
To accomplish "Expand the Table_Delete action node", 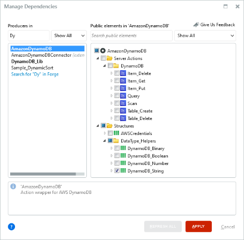I will tap(112, 118).
